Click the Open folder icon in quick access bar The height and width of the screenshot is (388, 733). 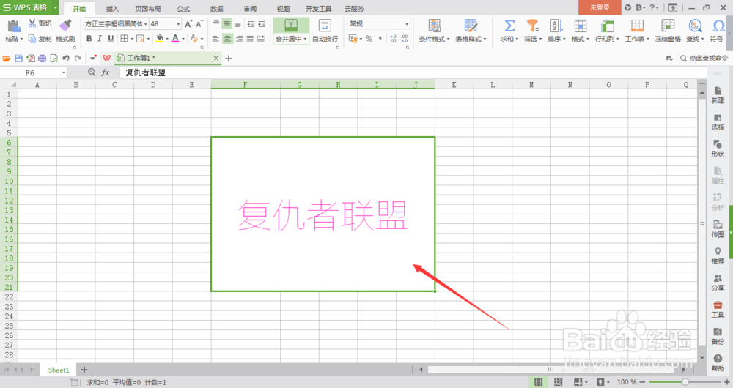[x=7, y=59]
